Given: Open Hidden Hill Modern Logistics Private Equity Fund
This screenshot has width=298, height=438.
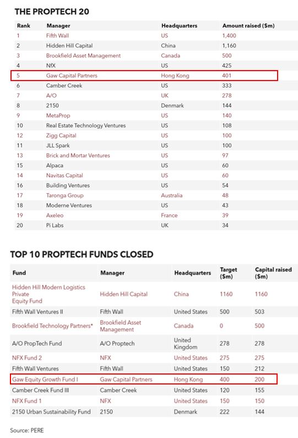Looking at the screenshot, I should 48,294.
